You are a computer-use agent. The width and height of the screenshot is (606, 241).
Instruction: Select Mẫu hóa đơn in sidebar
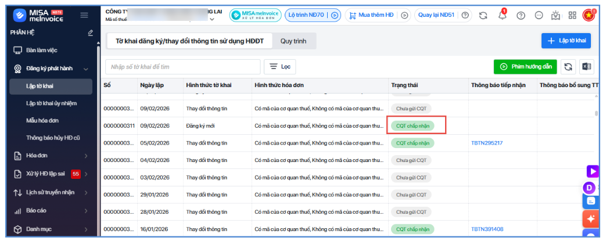[x=42, y=121]
